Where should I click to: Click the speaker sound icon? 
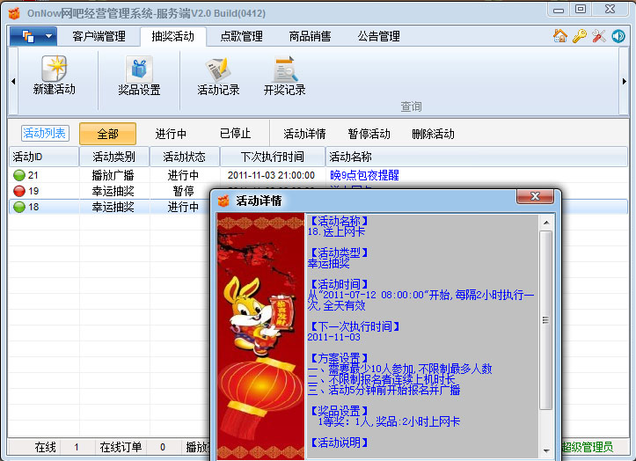(x=618, y=36)
